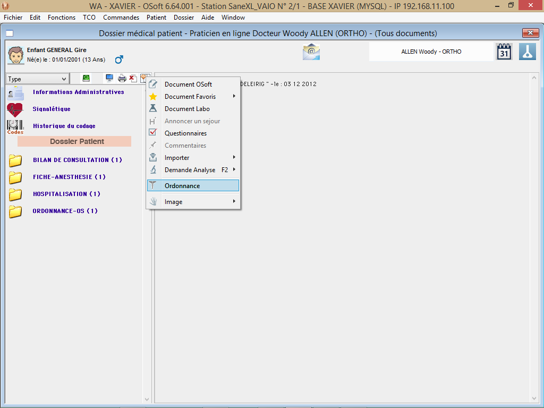544x408 pixels.
Task: Expand the Demande Analyse submenu
Action: click(193, 169)
